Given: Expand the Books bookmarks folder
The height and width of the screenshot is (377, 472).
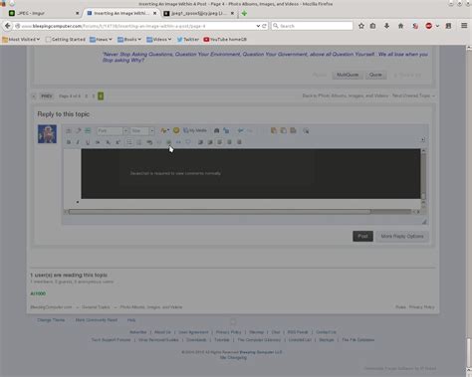Looking at the screenshot, I should pyautogui.click(x=129, y=40).
